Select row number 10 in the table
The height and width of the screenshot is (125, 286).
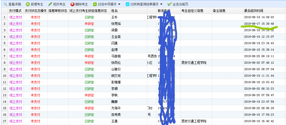(x=4, y=76)
